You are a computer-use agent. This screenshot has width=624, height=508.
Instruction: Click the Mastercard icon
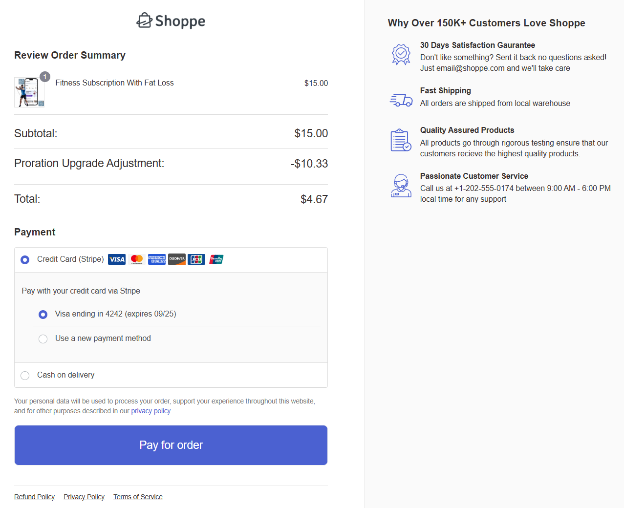[136, 259]
